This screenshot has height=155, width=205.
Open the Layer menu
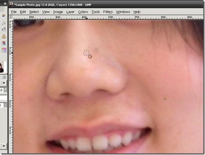pos(70,12)
